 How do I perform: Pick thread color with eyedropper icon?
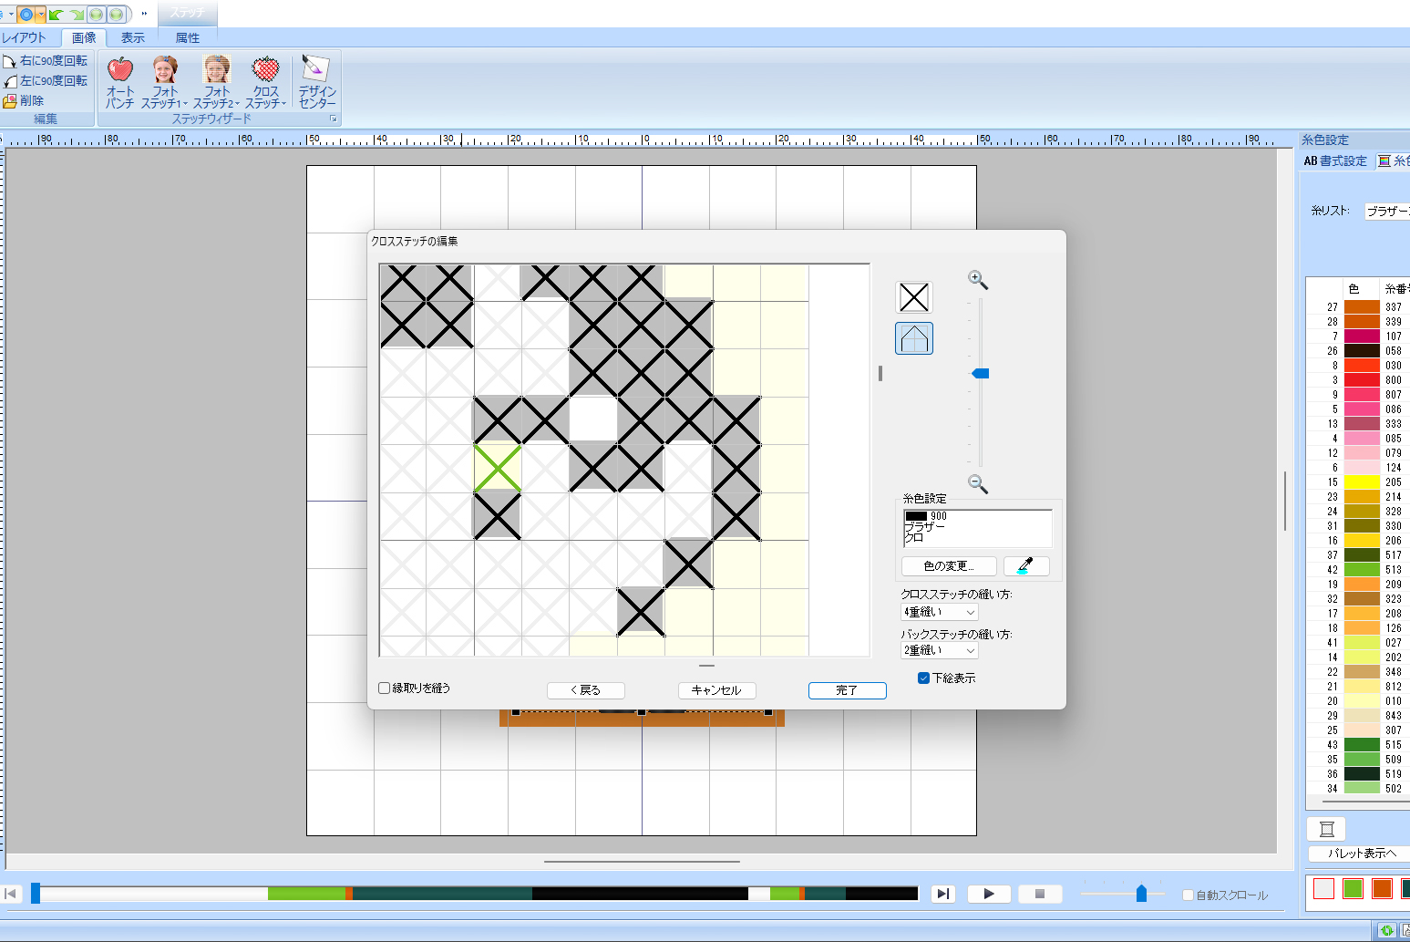[x=1025, y=566]
